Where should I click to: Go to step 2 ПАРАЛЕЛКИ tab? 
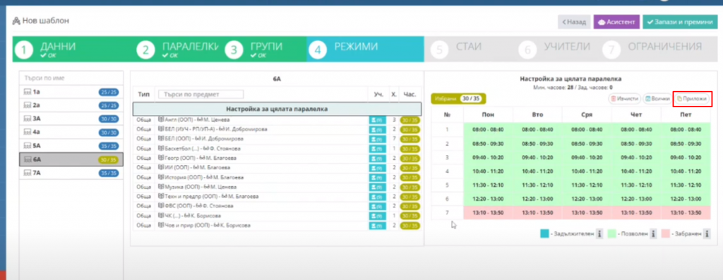(179, 49)
